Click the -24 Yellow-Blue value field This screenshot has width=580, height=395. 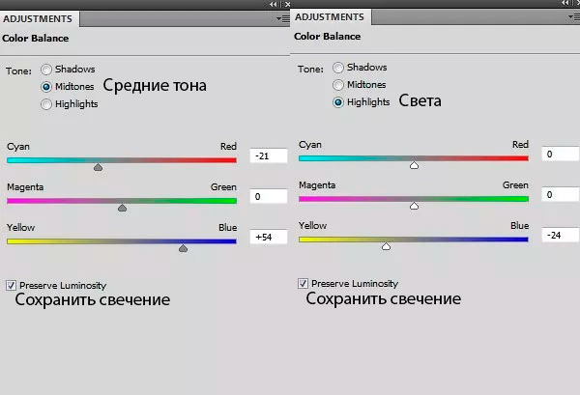point(561,235)
